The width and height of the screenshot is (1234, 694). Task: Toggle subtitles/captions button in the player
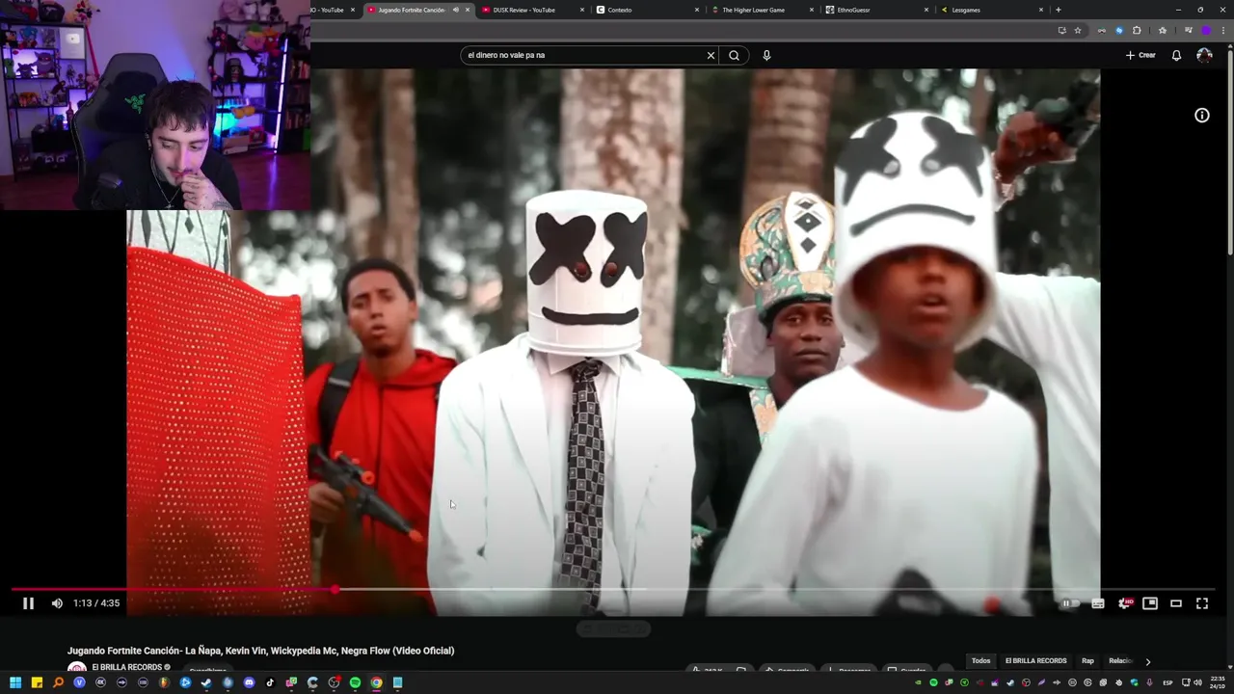[1098, 603]
